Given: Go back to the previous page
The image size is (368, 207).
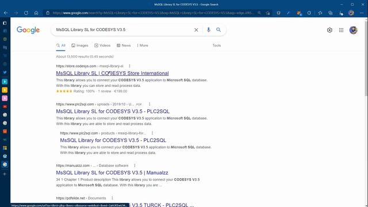Looking at the screenshot, I should [6, 13].
